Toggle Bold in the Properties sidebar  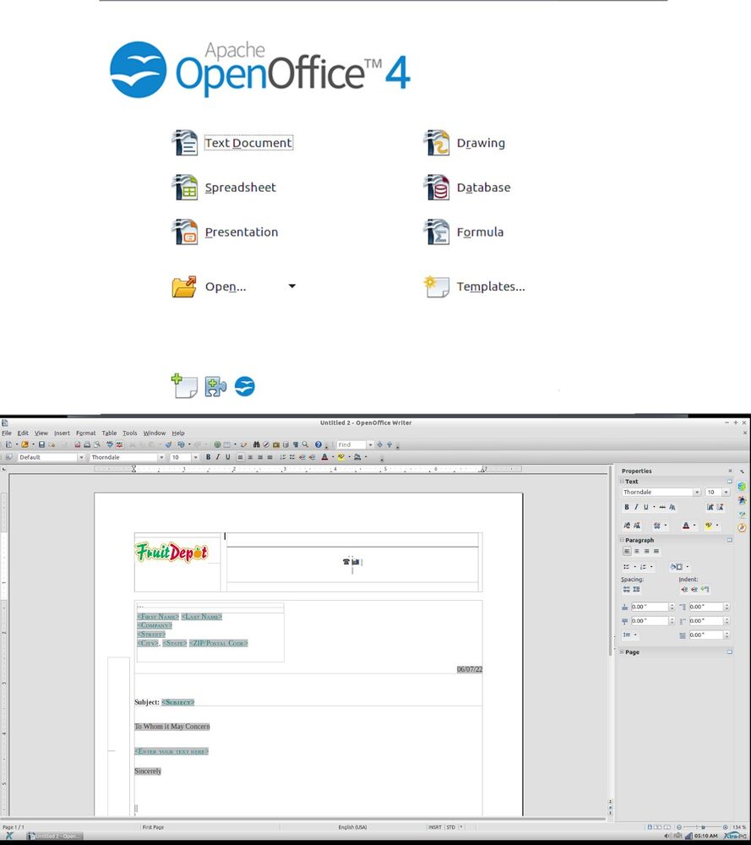point(627,507)
